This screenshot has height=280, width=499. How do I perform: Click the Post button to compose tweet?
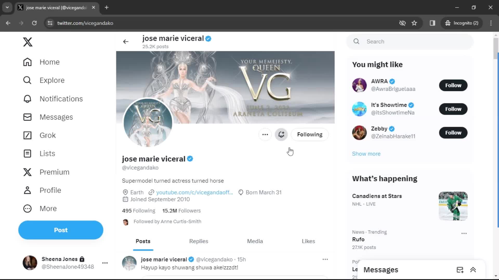[x=61, y=230]
